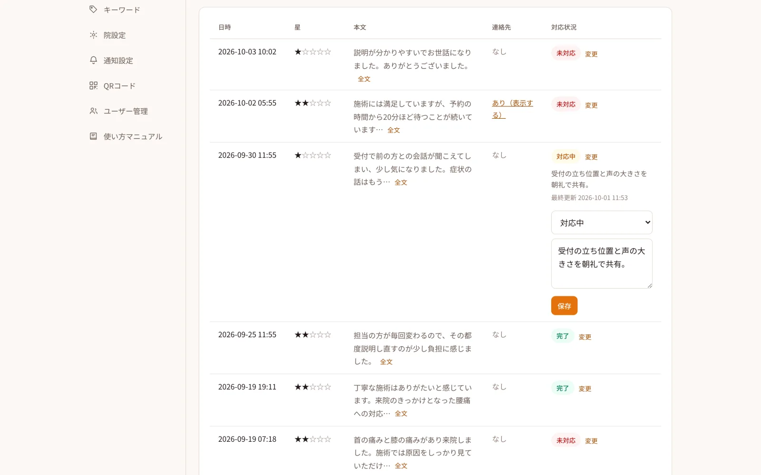Open 全文 for the 施術には満足 review
This screenshot has height=475, width=761.
point(393,130)
